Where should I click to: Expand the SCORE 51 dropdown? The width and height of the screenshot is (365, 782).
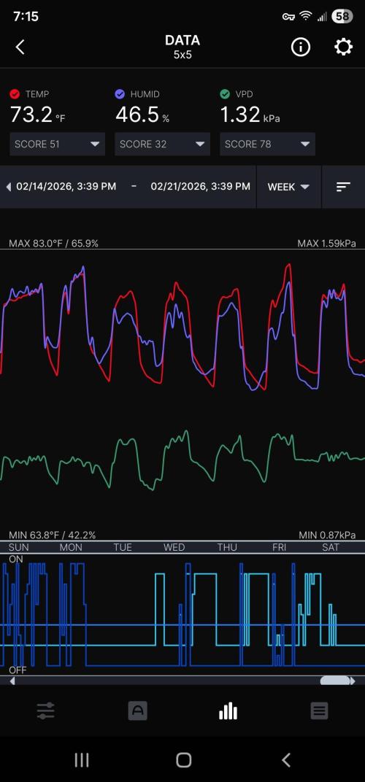click(58, 144)
